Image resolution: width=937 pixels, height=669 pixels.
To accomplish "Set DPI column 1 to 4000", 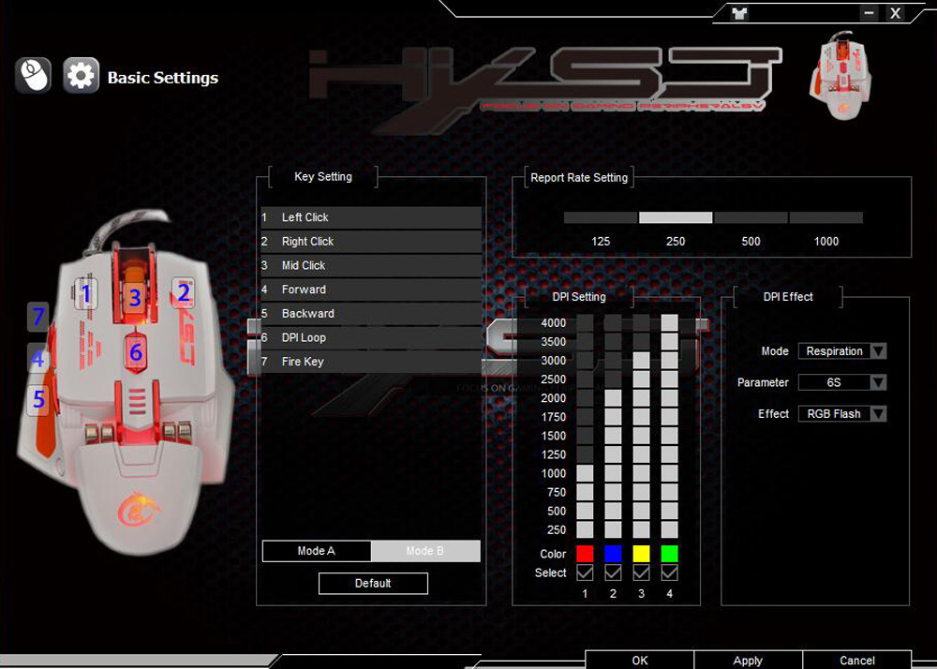I will point(585,322).
